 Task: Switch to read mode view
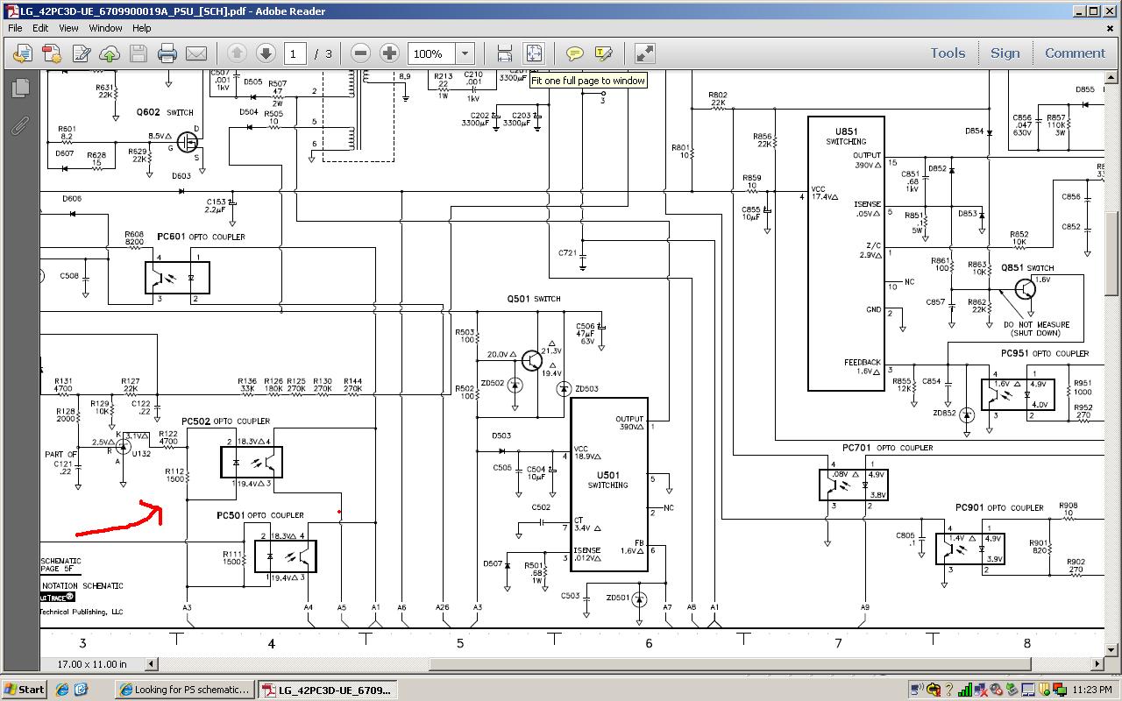point(644,53)
